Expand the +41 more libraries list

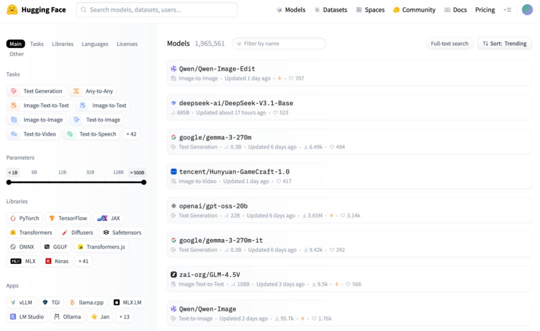(x=83, y=261)
